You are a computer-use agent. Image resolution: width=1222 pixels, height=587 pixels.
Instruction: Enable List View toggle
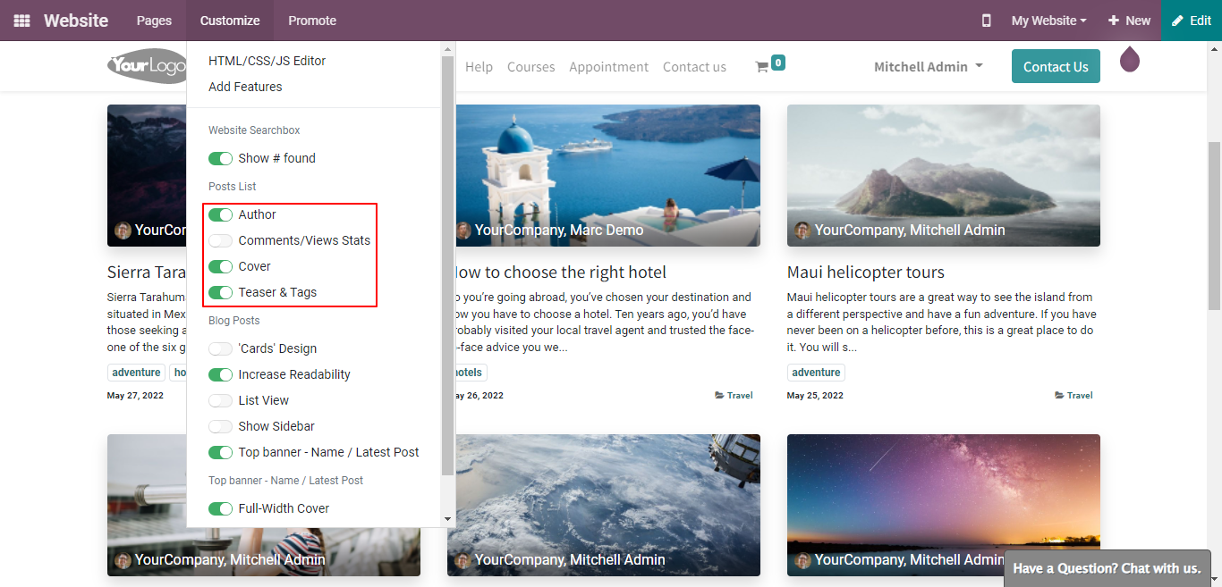click(220, 400)
